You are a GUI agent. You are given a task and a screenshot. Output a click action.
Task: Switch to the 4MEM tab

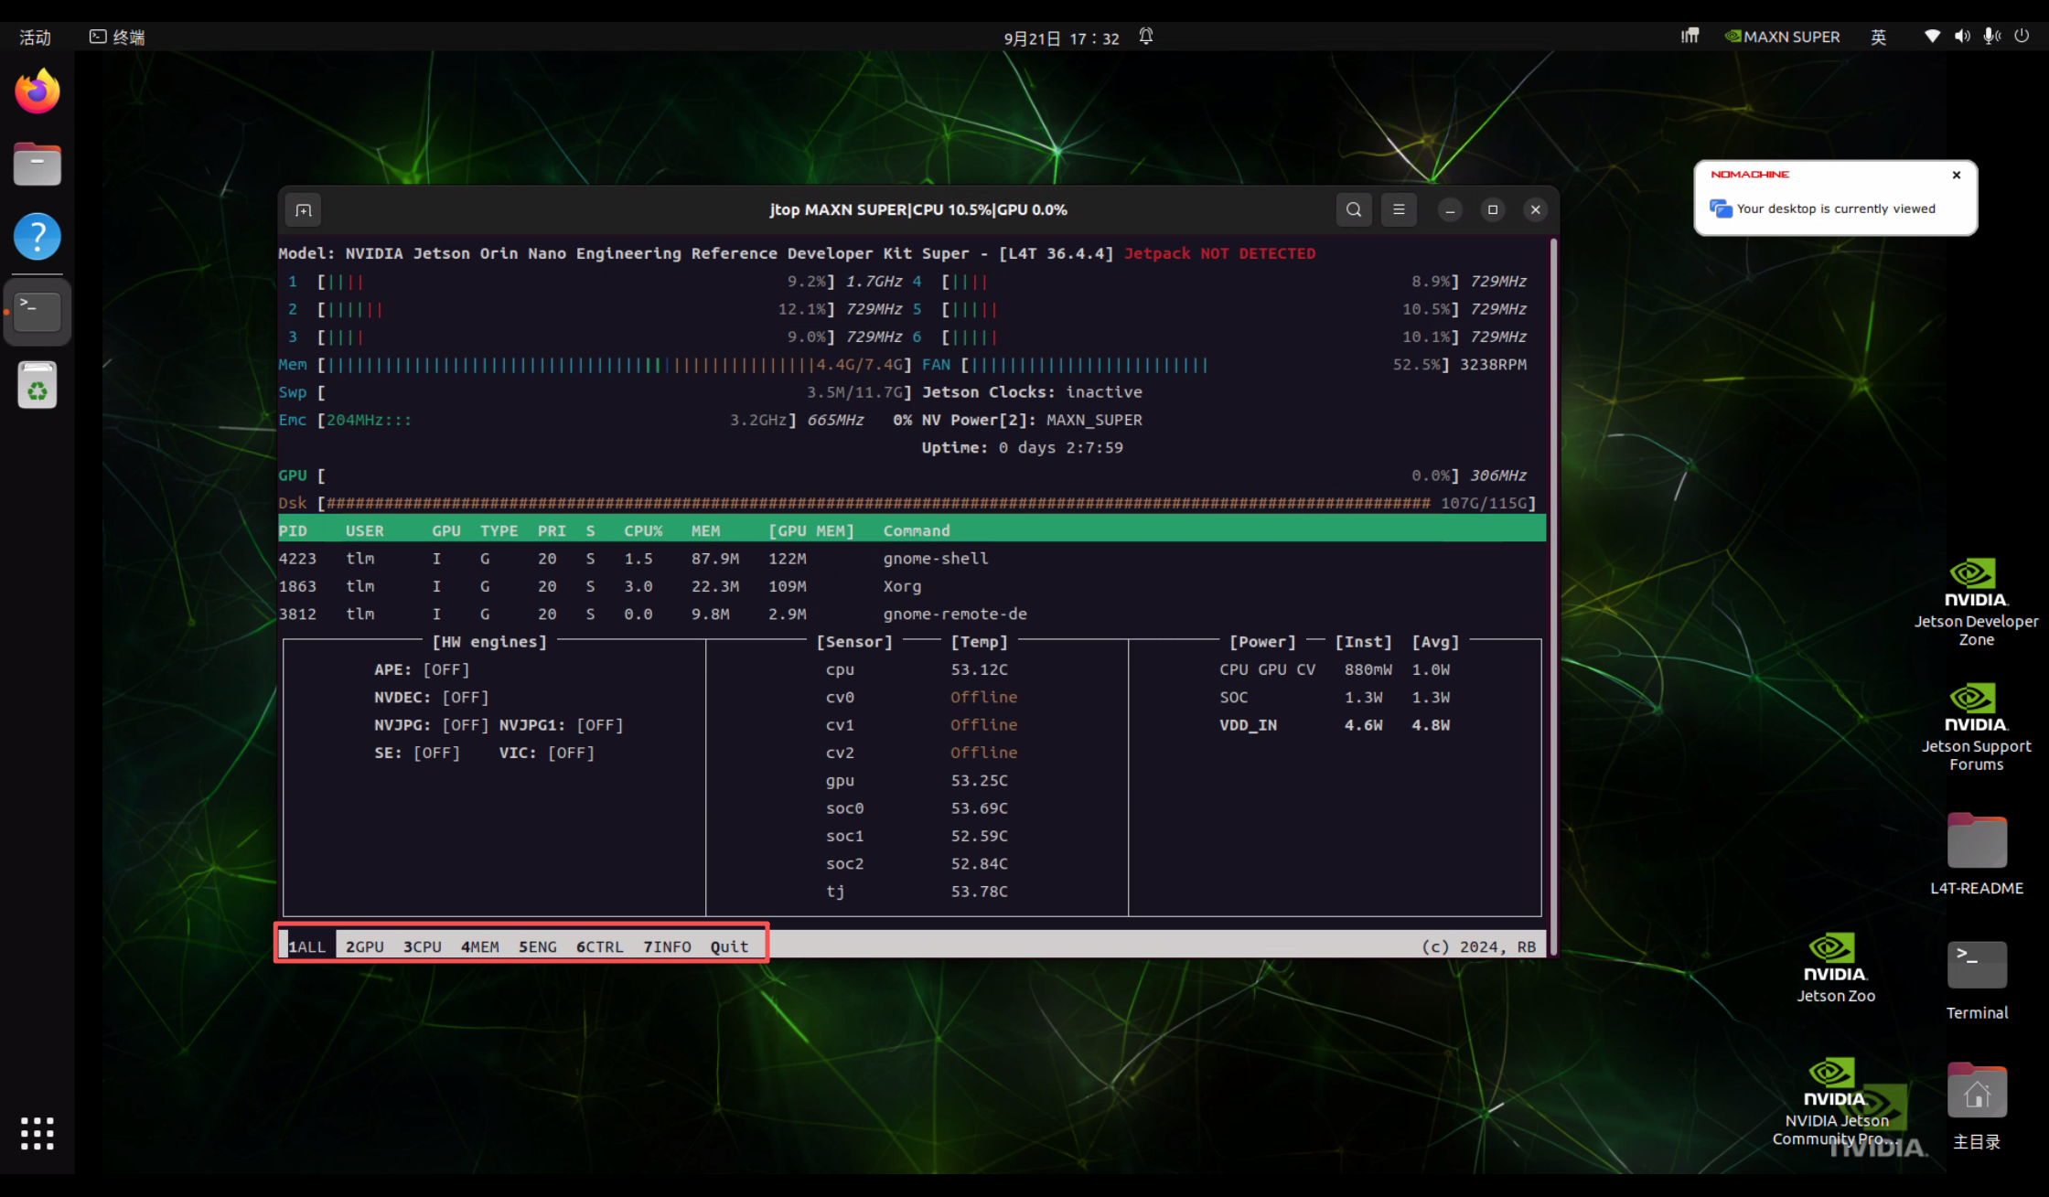point(479,946)
